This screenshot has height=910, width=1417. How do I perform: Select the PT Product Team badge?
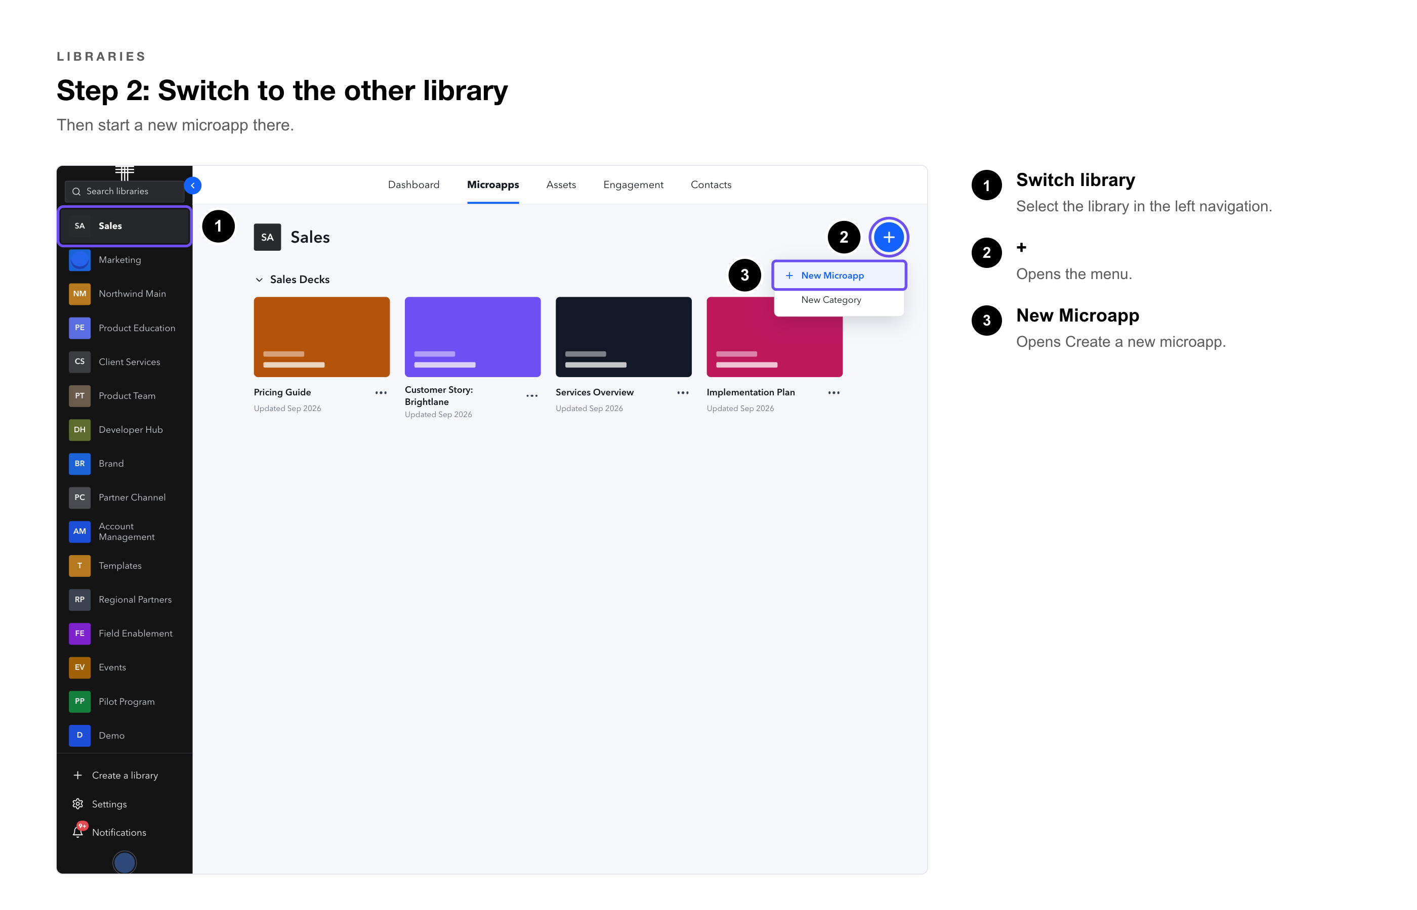[x=79, y=396]
